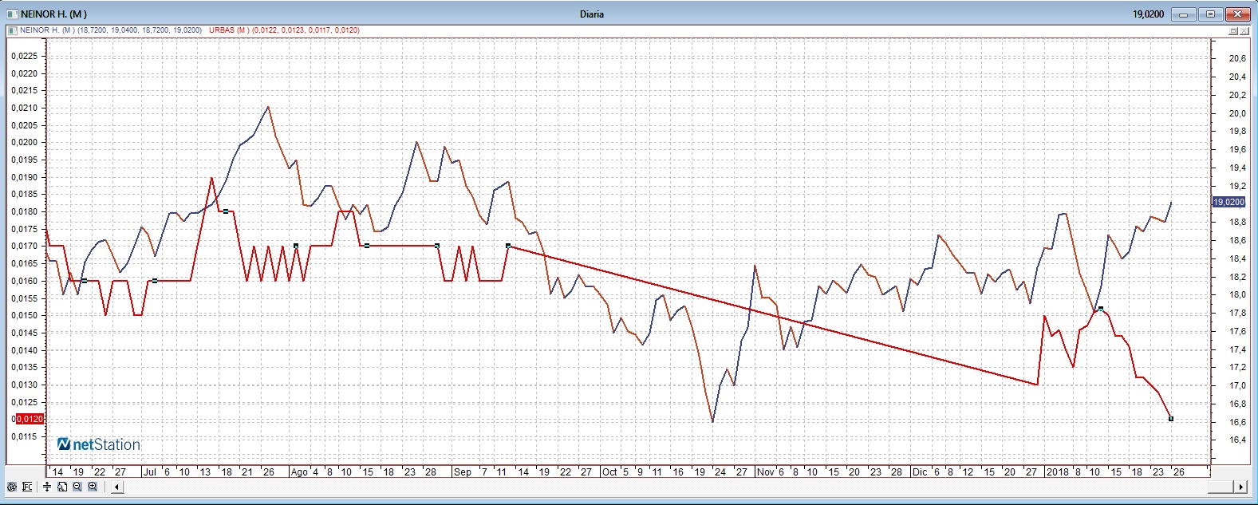Click the 0,0115 label on left axis

coord(25,436)
